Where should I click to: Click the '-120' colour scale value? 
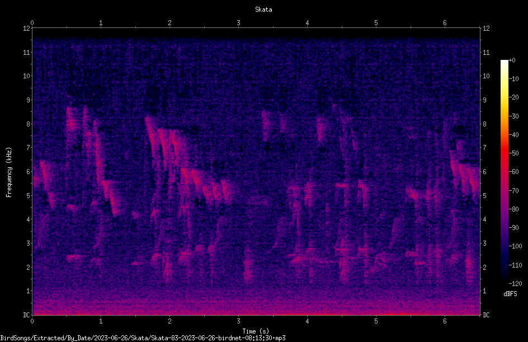coord(515,284)
